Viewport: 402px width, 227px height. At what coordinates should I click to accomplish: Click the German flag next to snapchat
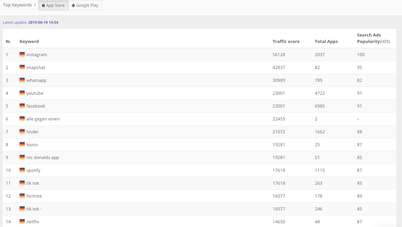pyautogui.click(x=22, y=67)
